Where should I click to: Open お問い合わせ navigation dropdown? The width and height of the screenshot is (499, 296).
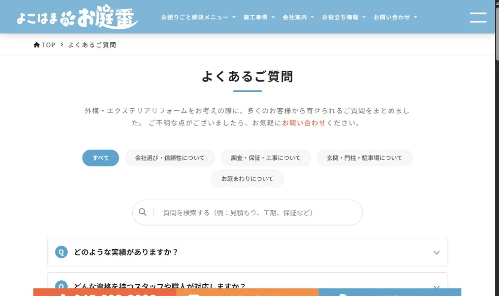pos(395,17)
